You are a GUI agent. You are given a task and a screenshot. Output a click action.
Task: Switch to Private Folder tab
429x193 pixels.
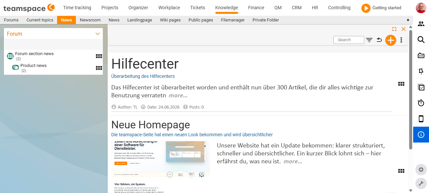point(266,20)
